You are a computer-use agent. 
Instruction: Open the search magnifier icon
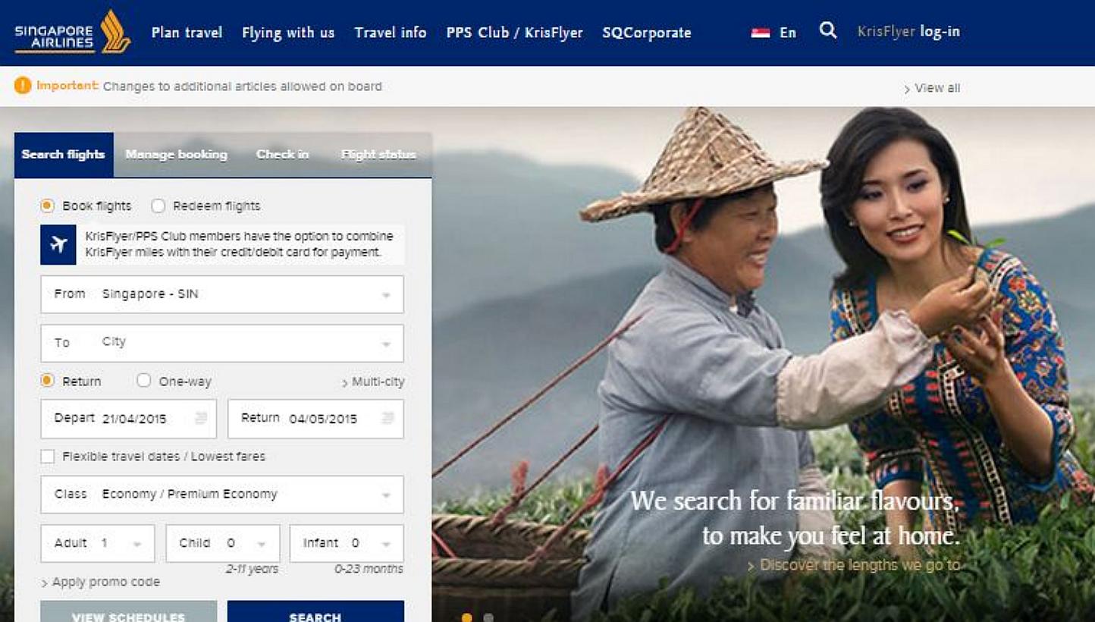tap(828, 30)
